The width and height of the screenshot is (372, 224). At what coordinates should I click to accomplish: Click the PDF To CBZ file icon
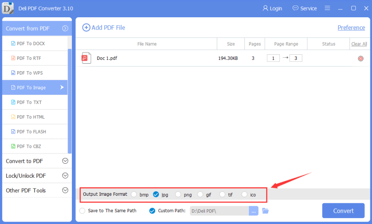pyautogui.click(x=13, y=146)
